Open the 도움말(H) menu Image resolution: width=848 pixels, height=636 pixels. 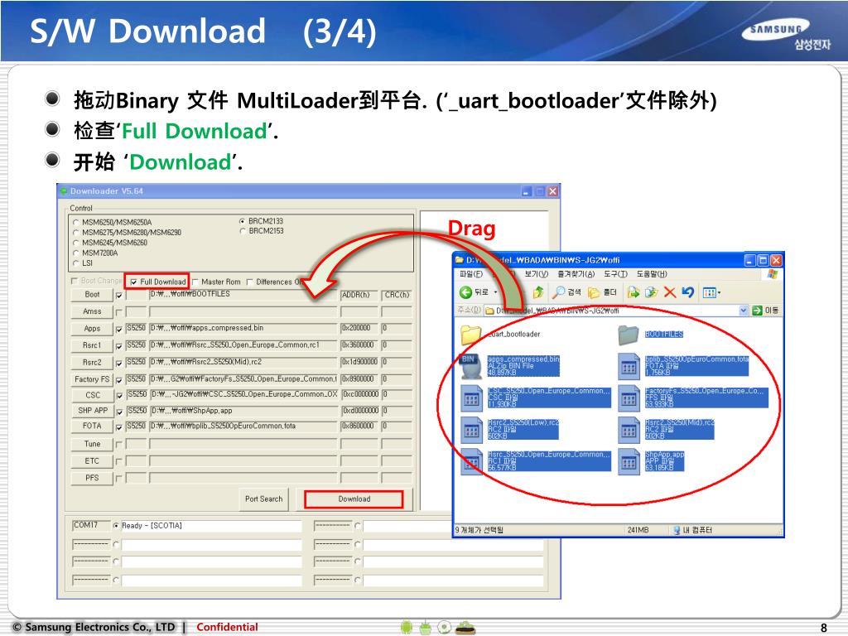tap(652, 274)
